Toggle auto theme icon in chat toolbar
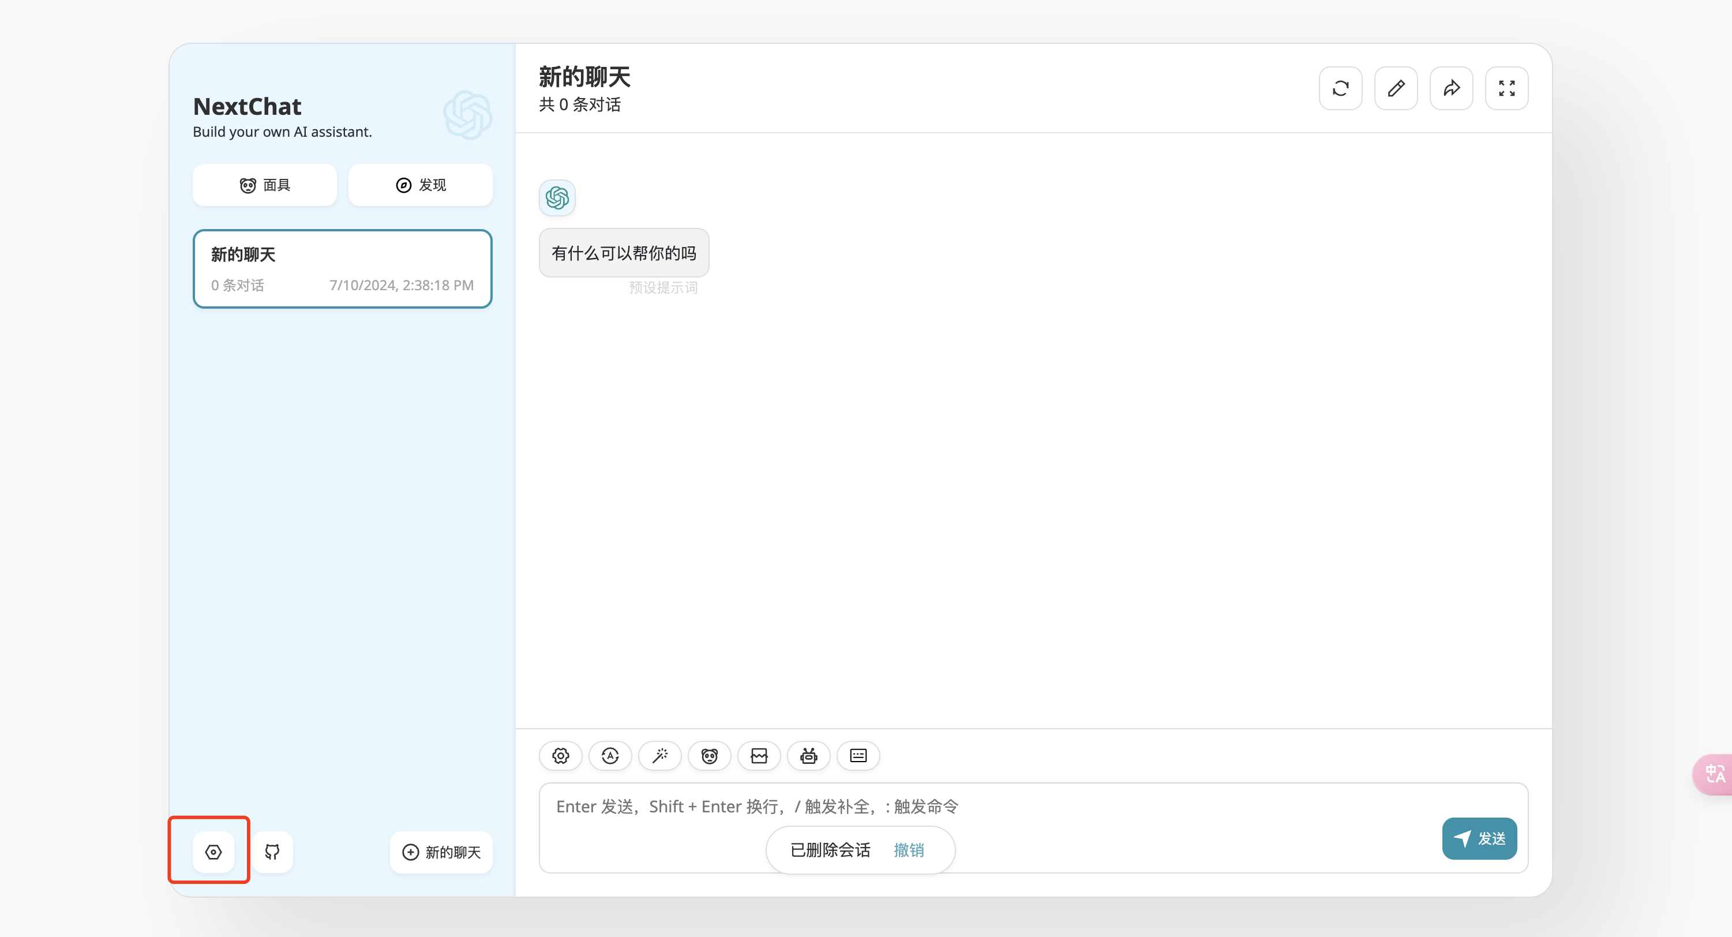The image size is (1732, 937). click(610, 755)
